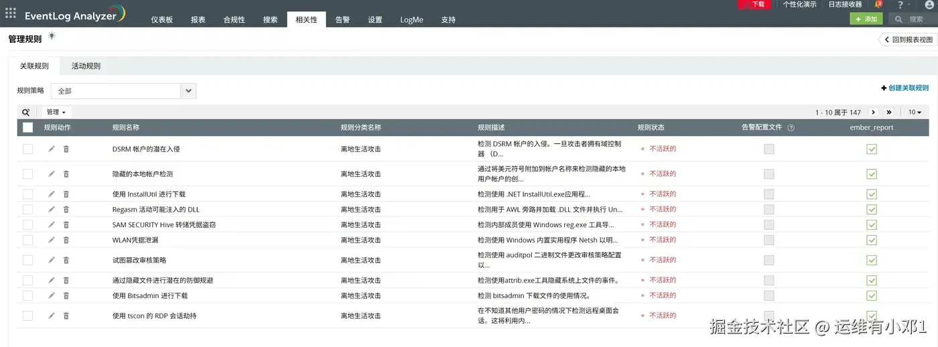This screenshot has height=347, width=938.
Task: Edit the WLAN凭据泄漏 rule
Action: pyautogui.click(x=52, y=240)
